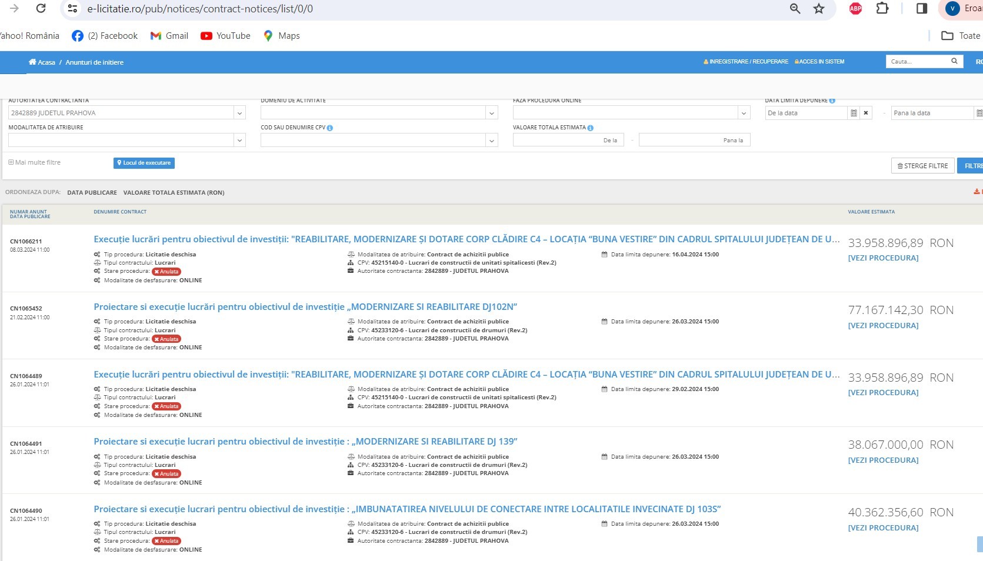
Task: Clear the De la data field with X
Action: tap(866, 113)
